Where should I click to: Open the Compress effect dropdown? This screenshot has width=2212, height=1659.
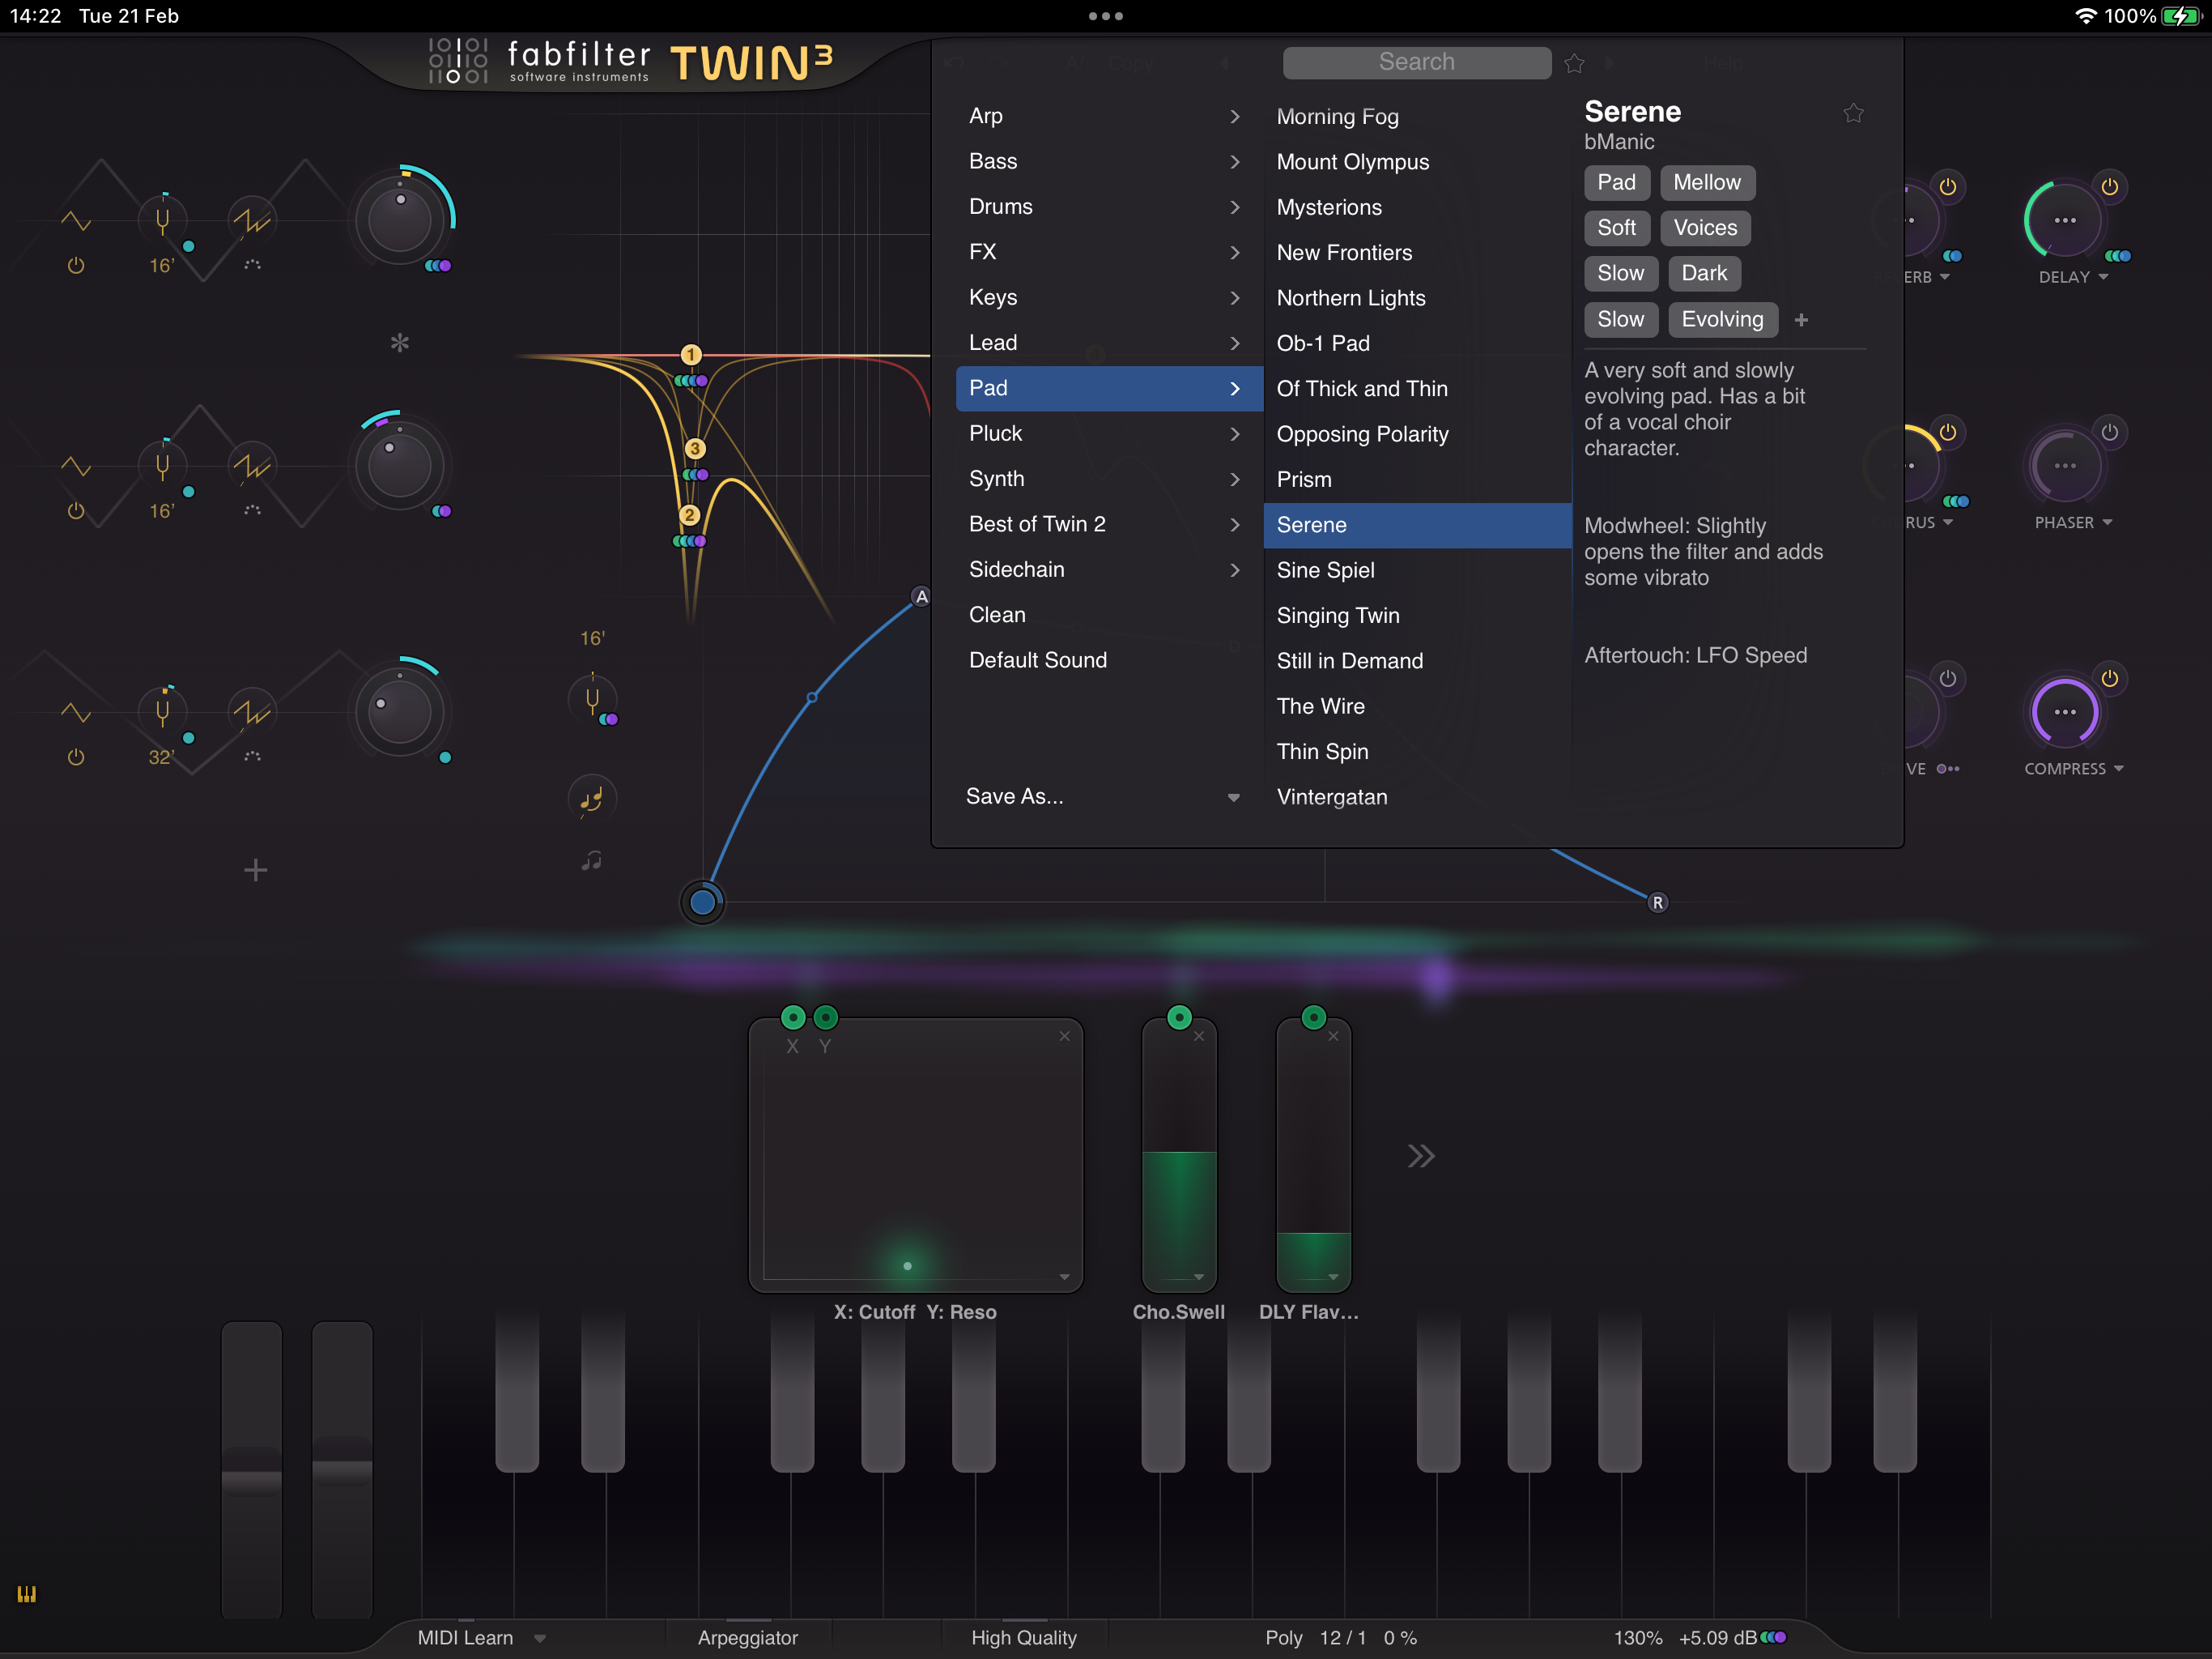2119,769
